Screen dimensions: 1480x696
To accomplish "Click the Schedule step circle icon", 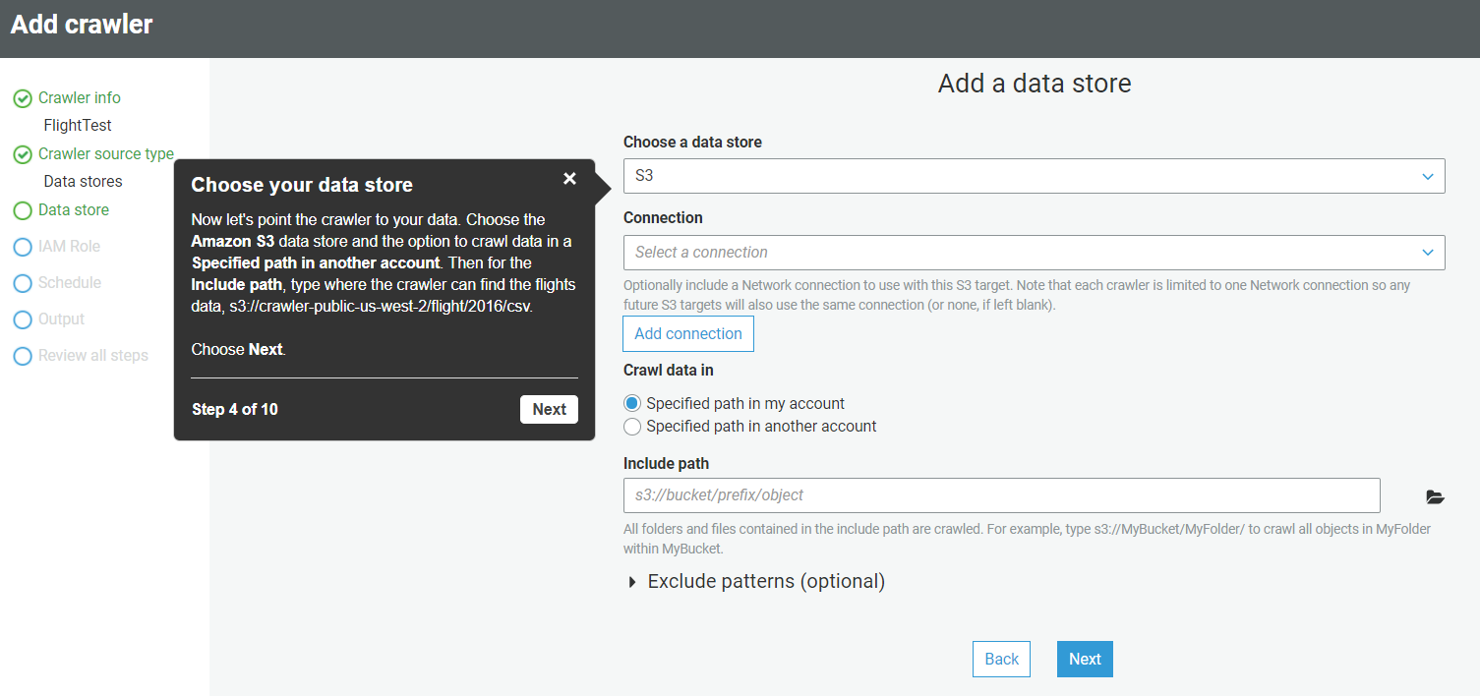I will pyautogui.click(x=22, y=283).
